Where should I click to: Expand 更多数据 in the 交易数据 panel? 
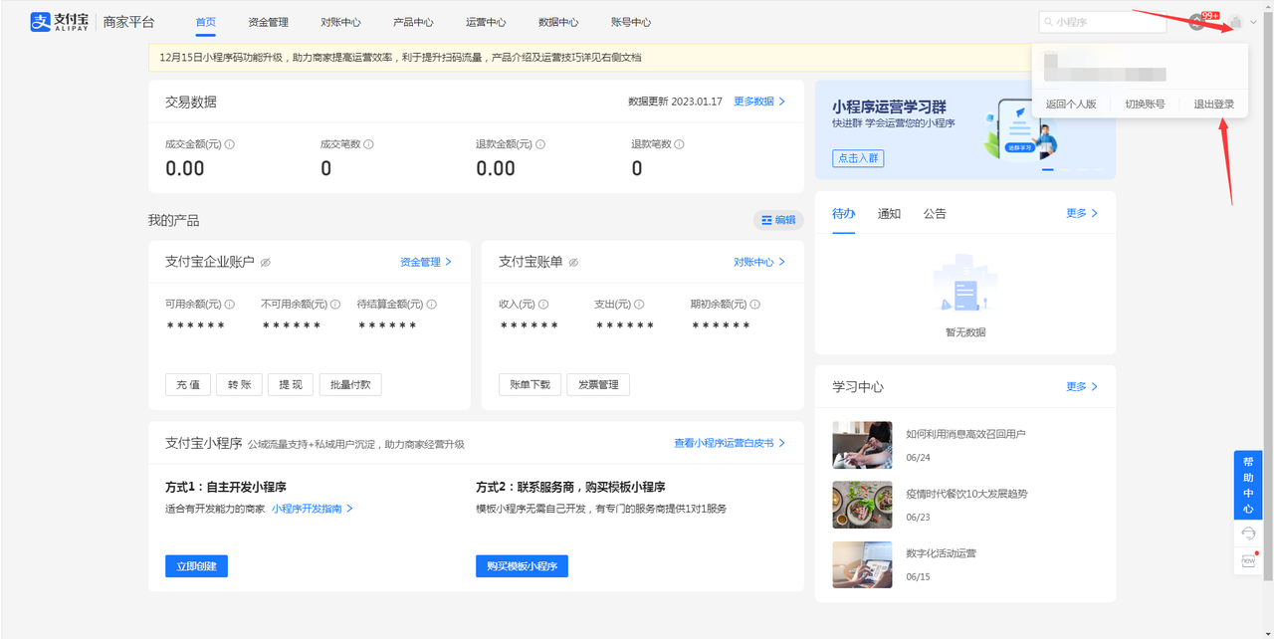[x=759, y=102]
